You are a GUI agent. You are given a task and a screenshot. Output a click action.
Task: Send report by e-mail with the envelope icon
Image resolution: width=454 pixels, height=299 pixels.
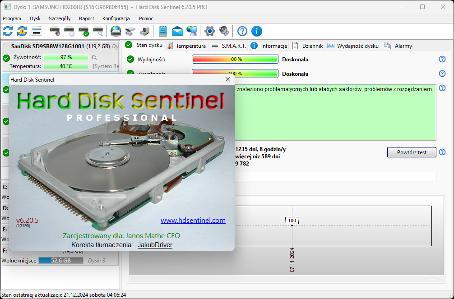pos(177,31)
